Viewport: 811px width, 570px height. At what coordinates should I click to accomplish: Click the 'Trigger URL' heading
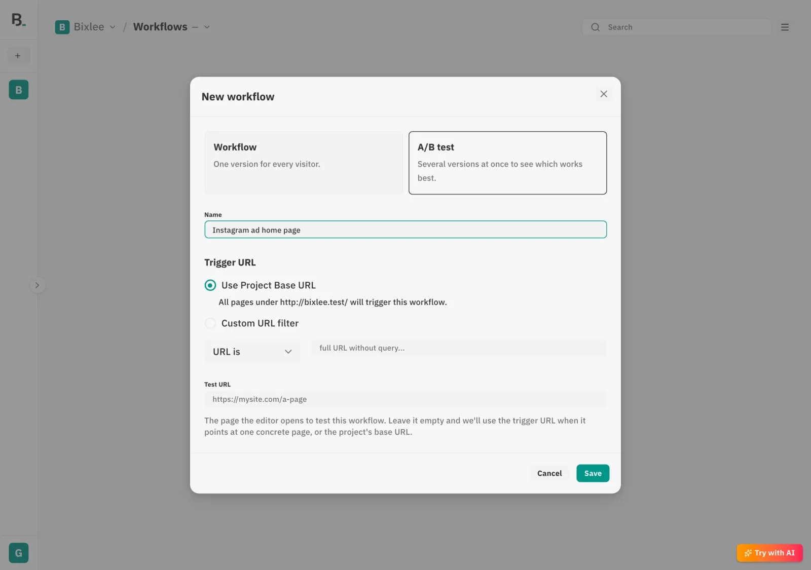[230, 262]
